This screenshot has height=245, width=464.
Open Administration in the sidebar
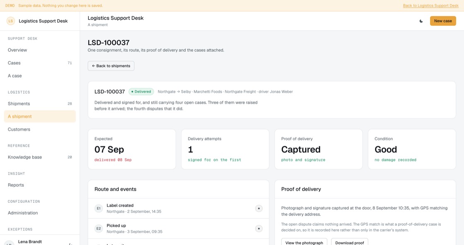(x=40, y=213)
